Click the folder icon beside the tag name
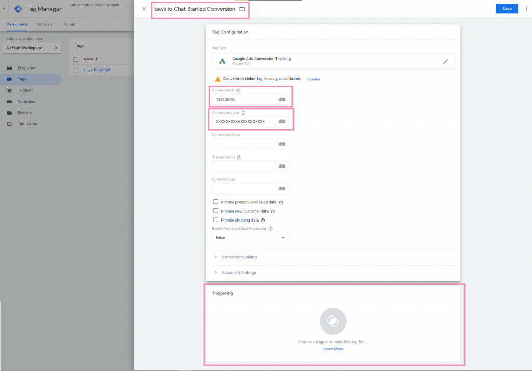 pos(242,9)
